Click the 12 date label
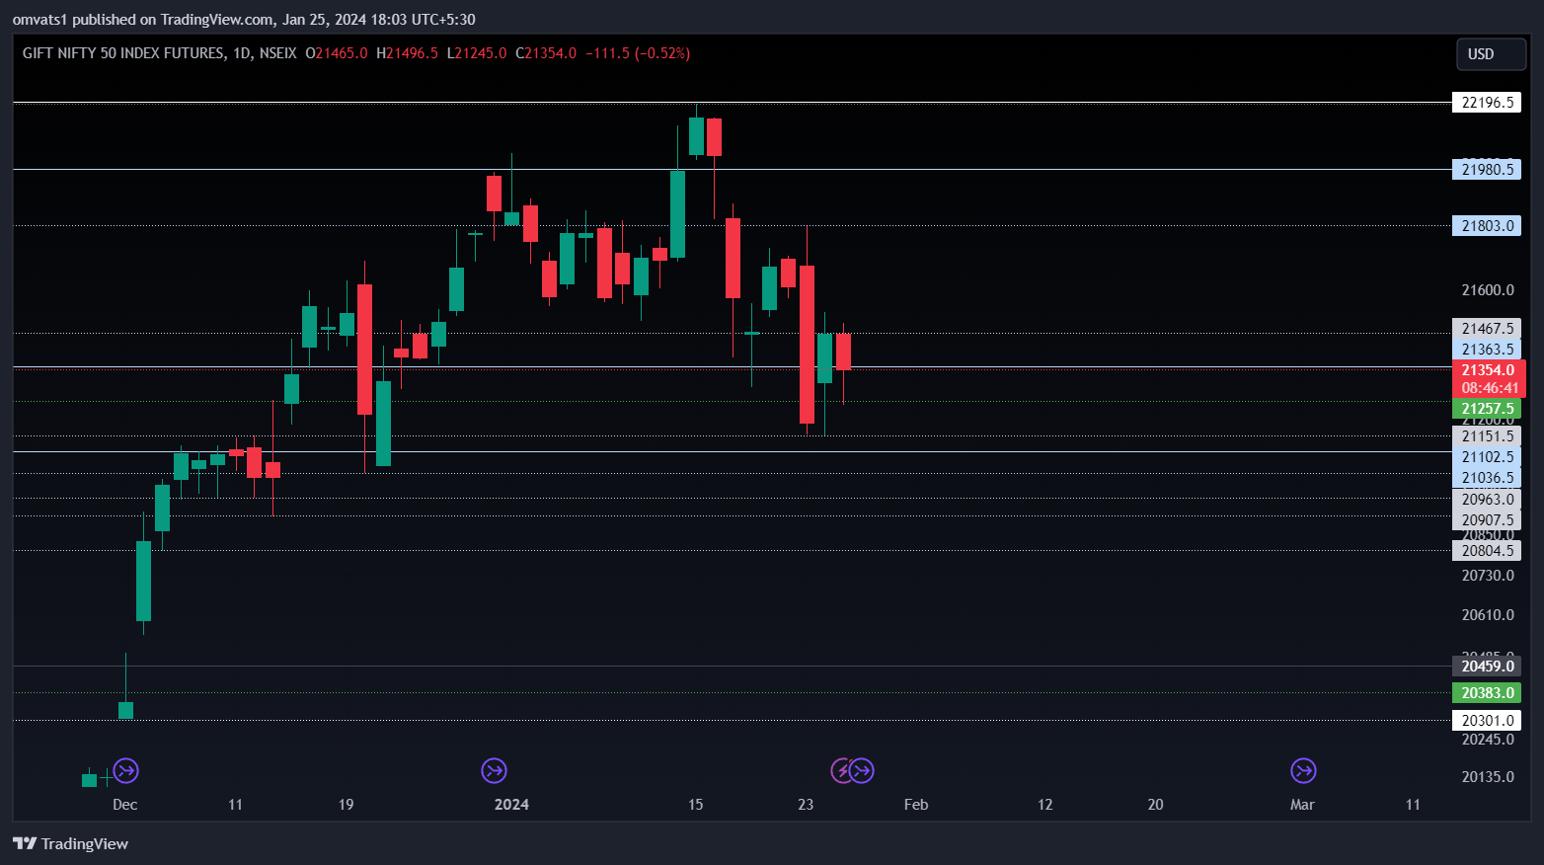Image resolution: width=1544 pixels, height=865 pixels. pyautogui.click(x=1045, y=805)
